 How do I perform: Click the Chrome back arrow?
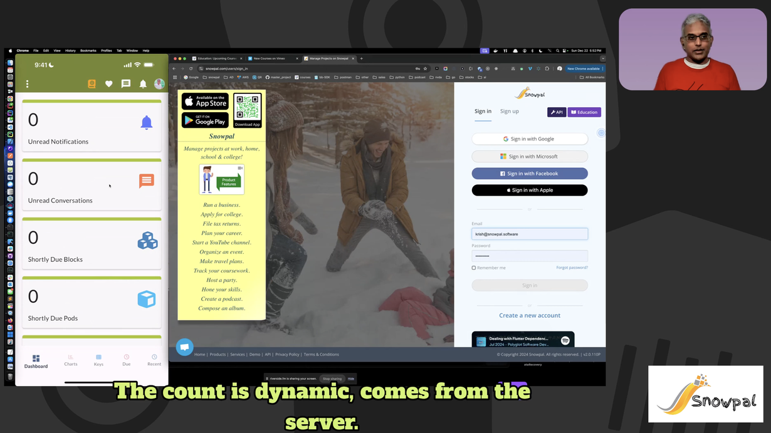pyautogui.click(x=175, y=68)
